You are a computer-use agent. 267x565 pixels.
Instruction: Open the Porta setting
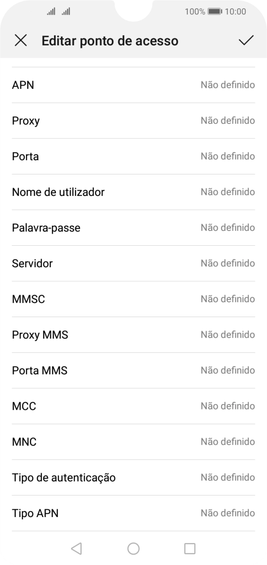point(133,156)
